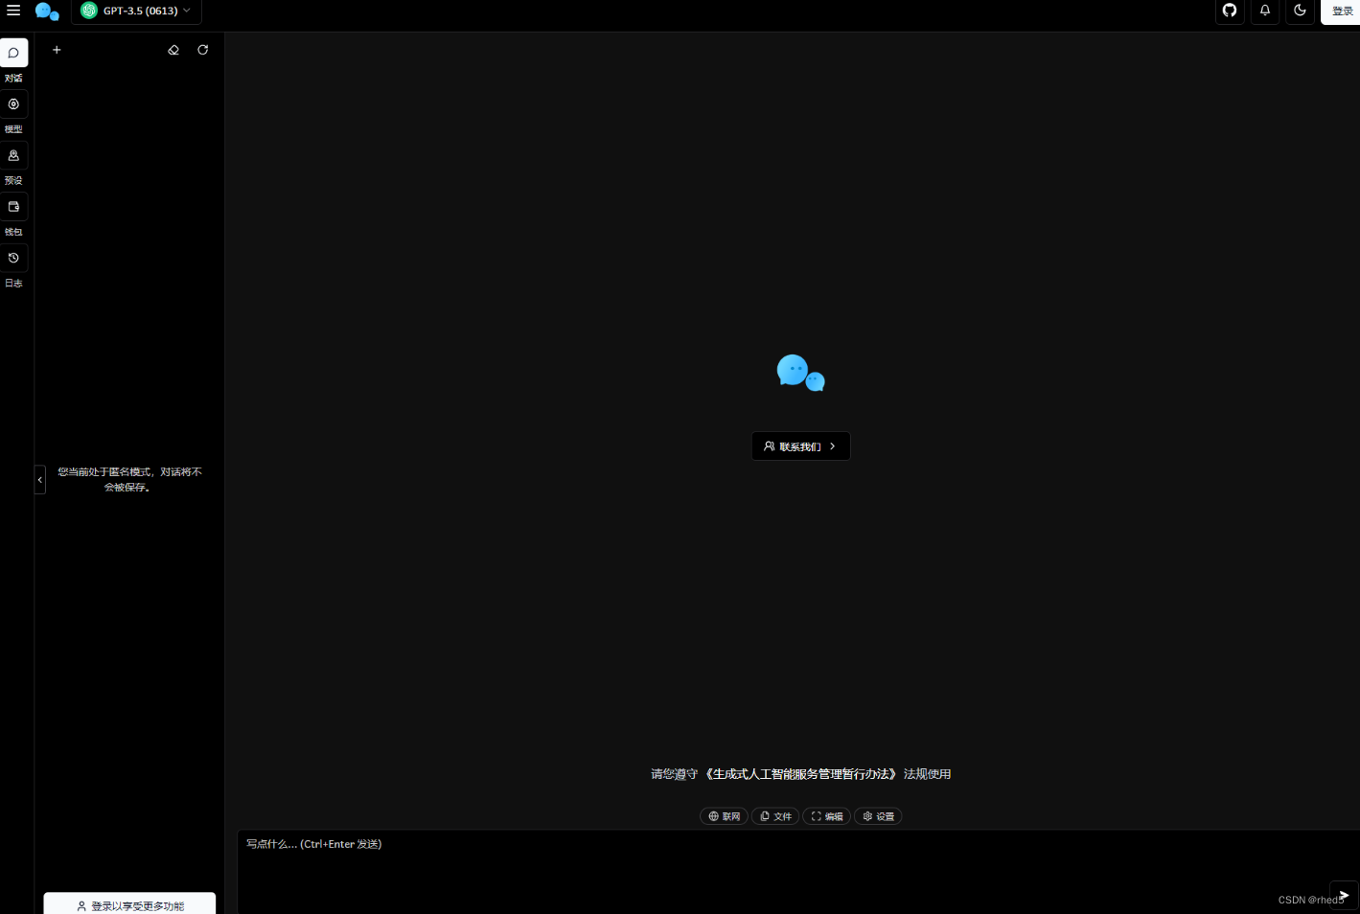Open the 《生成式人工智能服务管理暂行办法》 link
Image resolution: width=1360 pixels, height=914 pixels.
point(801,774)
